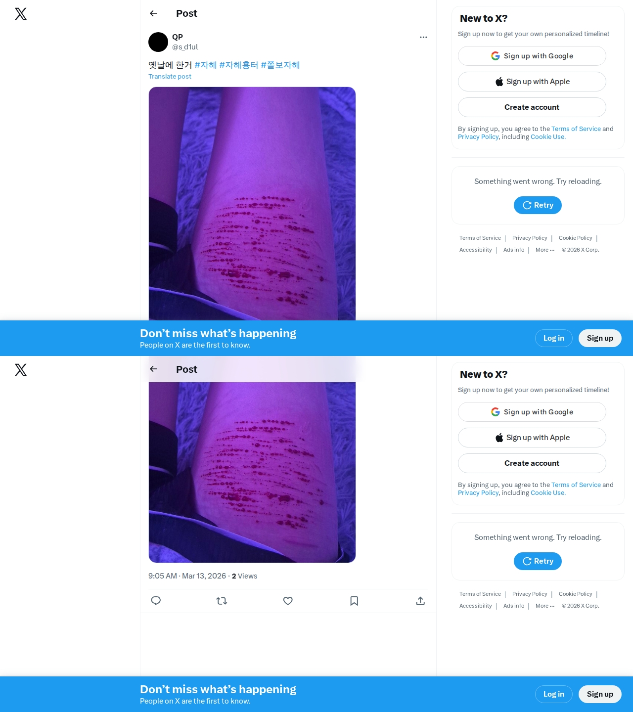Repost using the retweet arrows icon
Screen dimensions: 633x712
coord(222,601)
